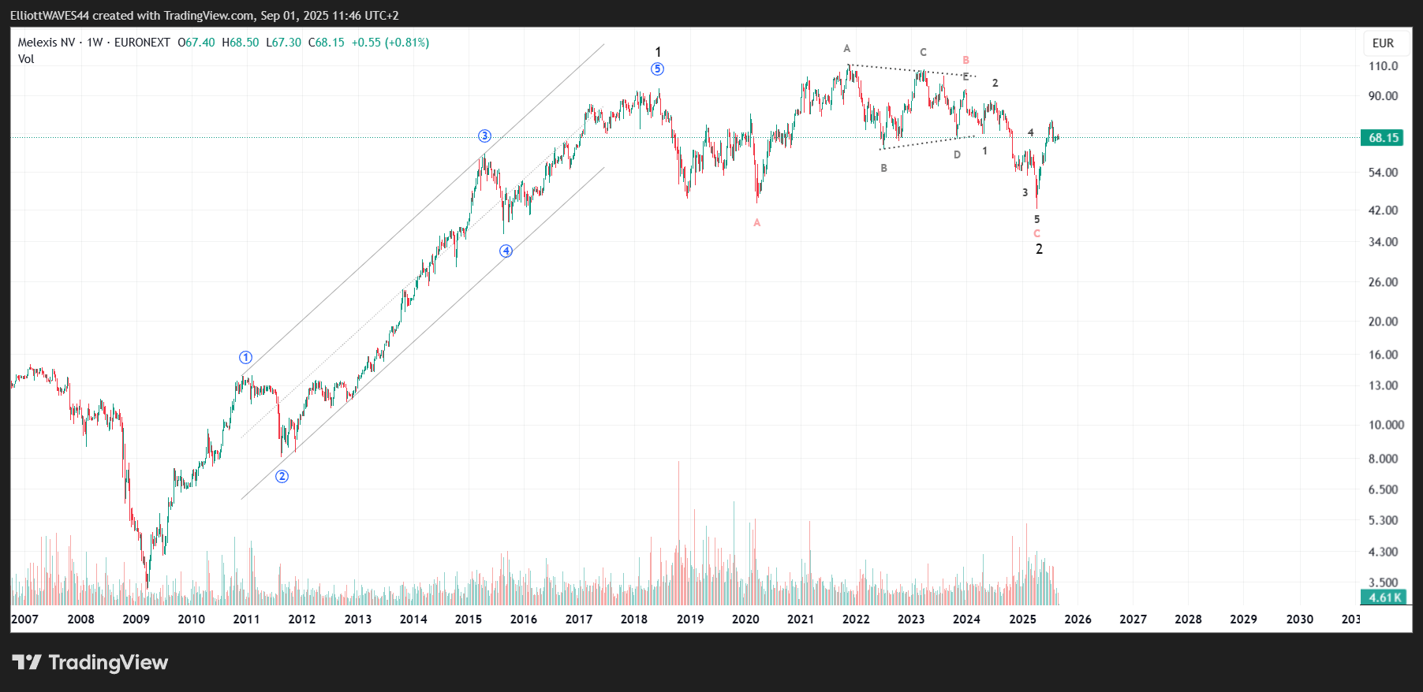Click the Vol indicator label
The height and width of the screenshot is (692, 1423).
[x=26, y=59]
